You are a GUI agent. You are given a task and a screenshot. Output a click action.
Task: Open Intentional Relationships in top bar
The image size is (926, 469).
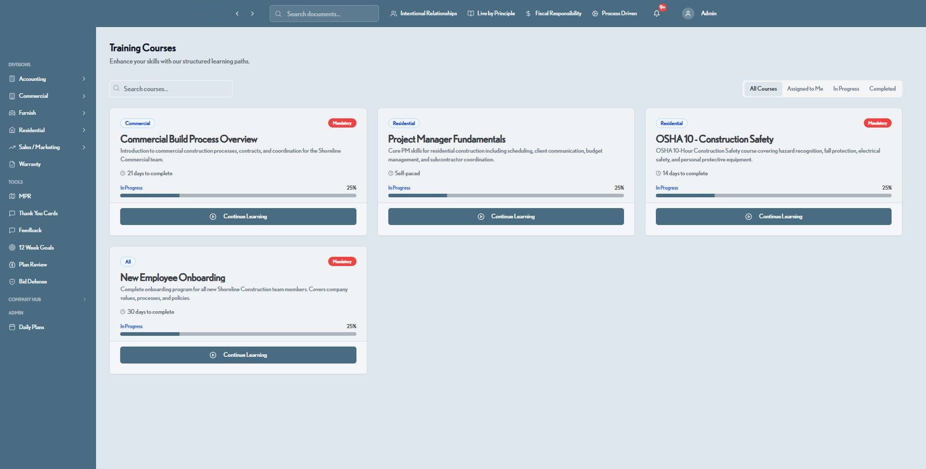click(423, 13)
